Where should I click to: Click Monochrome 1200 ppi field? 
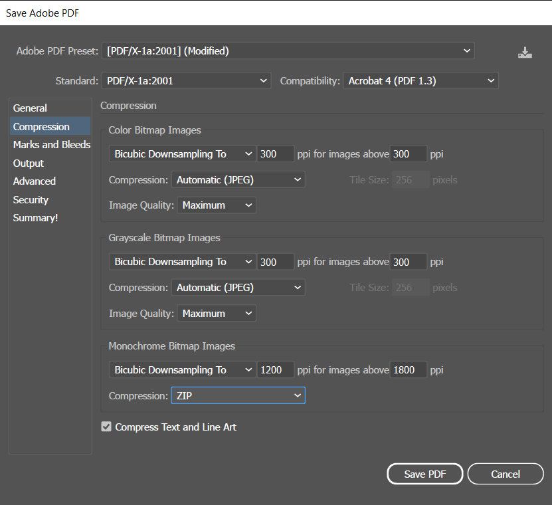pyautogui.click(x=275, y=369)
